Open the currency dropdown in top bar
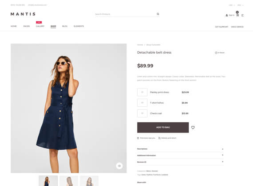253x186 pixels. [x=232, y=5]
